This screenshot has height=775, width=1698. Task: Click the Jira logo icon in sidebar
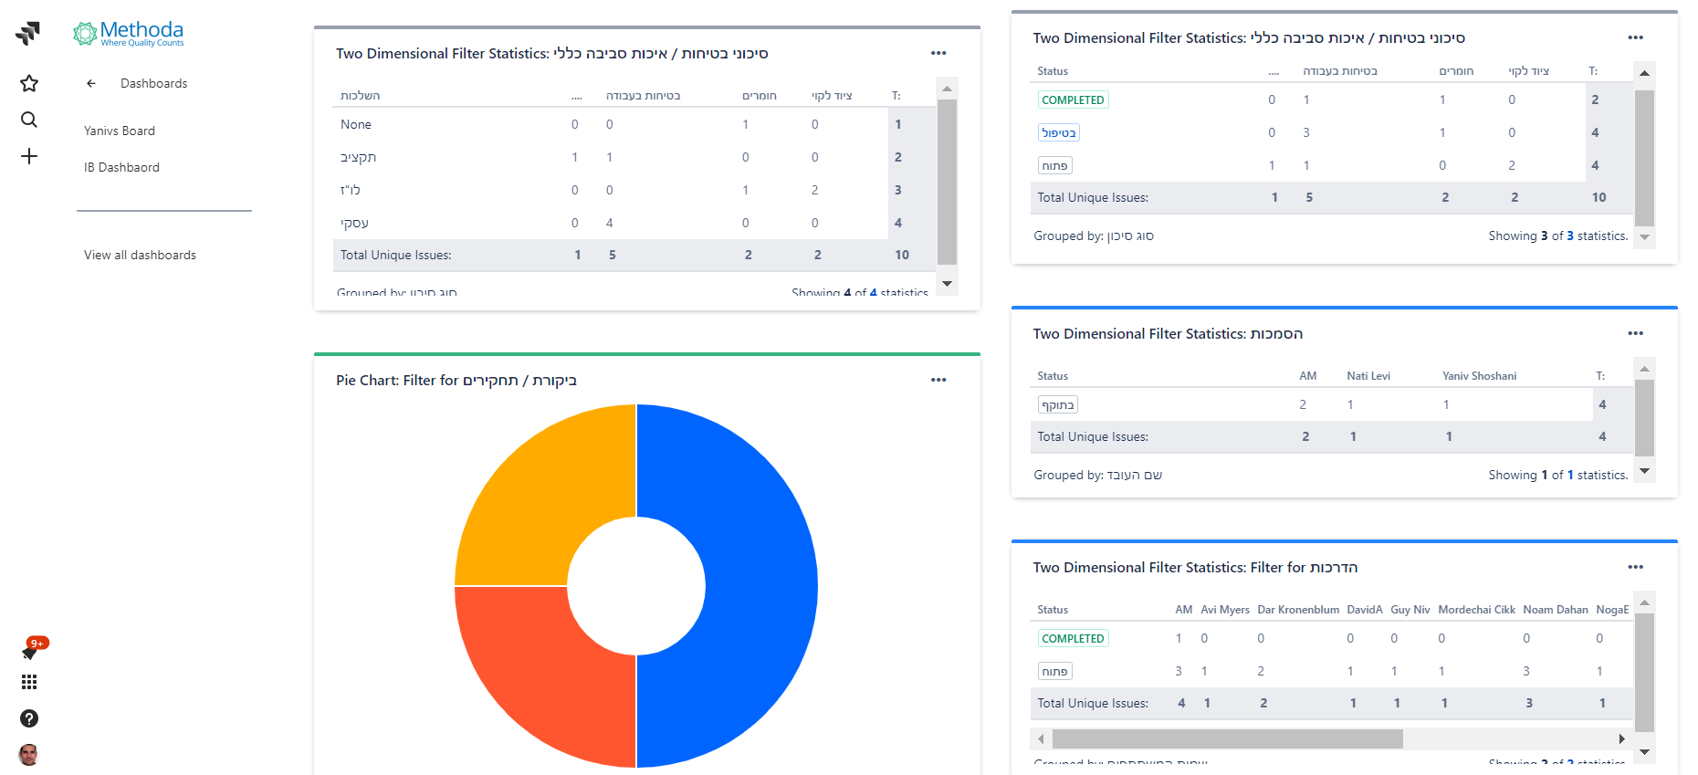tap(28, 34)
